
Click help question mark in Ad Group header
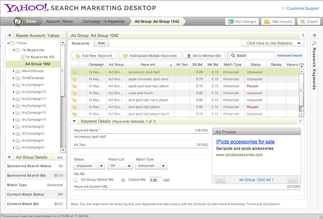tap(303, 35)
